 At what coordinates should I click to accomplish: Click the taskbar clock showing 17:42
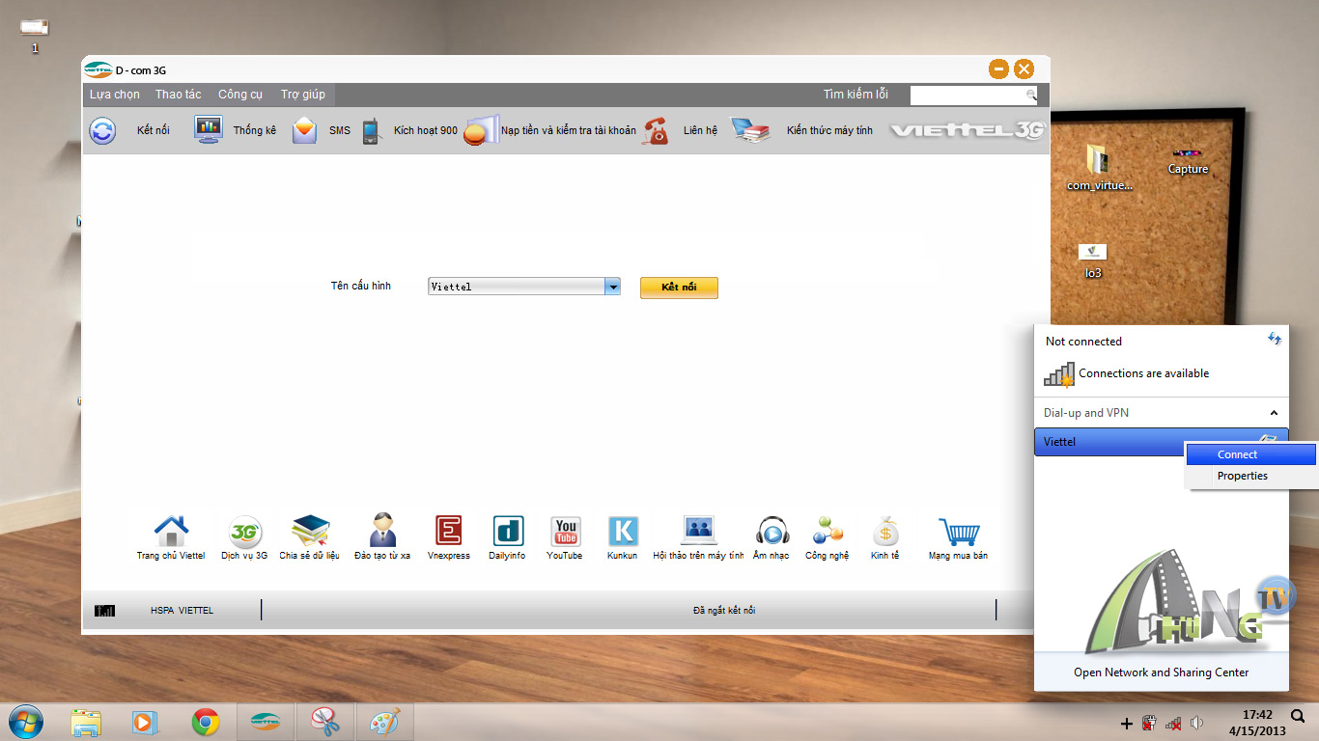(x=1257, y=723)
